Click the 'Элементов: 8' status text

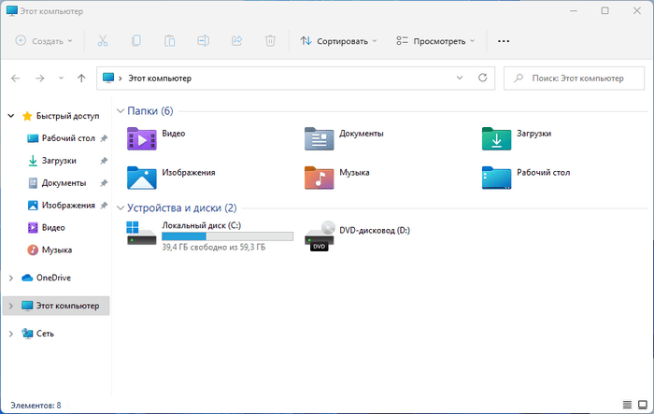coord(36,406)
